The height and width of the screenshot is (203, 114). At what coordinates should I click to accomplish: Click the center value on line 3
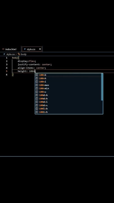[46, 65]
